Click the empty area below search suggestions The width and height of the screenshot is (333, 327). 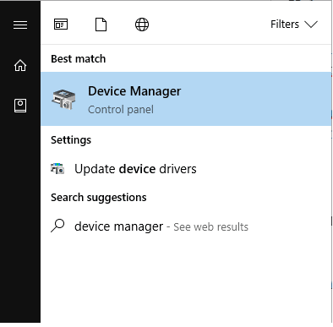click(x=186, y=281)
